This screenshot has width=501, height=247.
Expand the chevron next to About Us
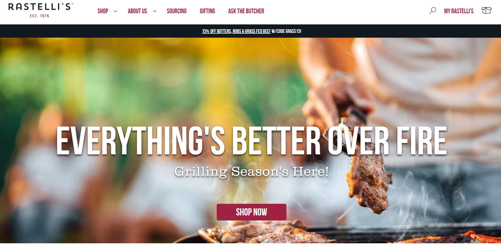(x=155, y=11)
